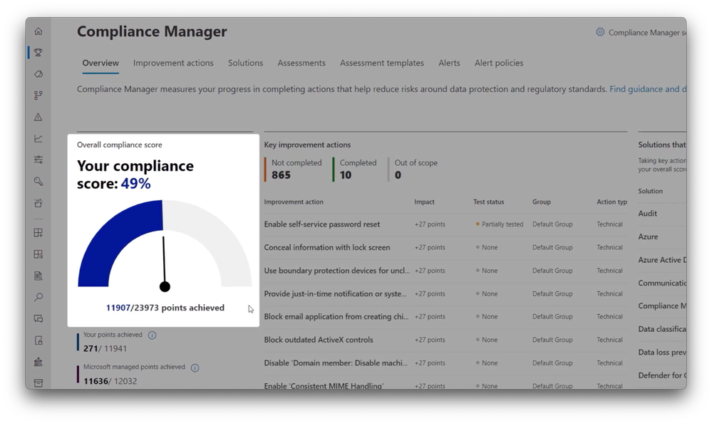Click info icon beside Your points achieved

(152, 335)
